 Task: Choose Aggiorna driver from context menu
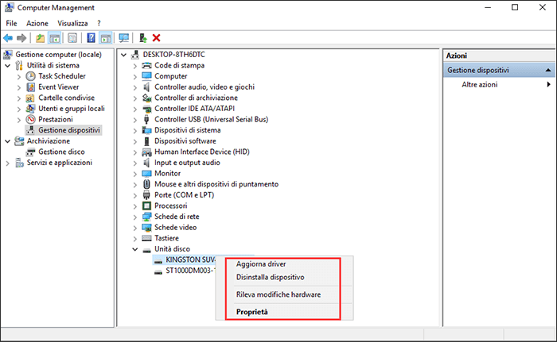click(x=261, y=264)
